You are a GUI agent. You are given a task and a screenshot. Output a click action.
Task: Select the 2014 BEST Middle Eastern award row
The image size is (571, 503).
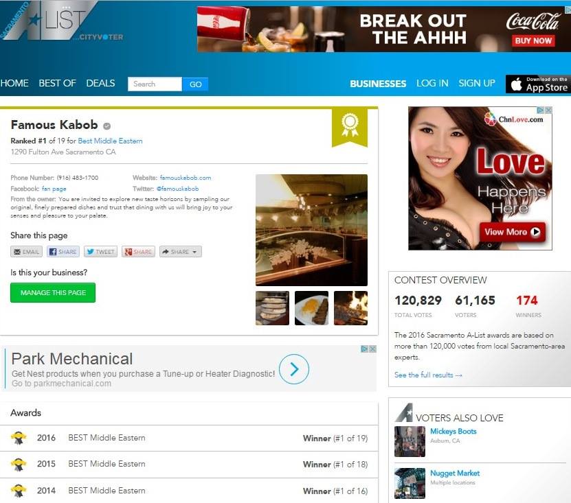pos(189,491)
